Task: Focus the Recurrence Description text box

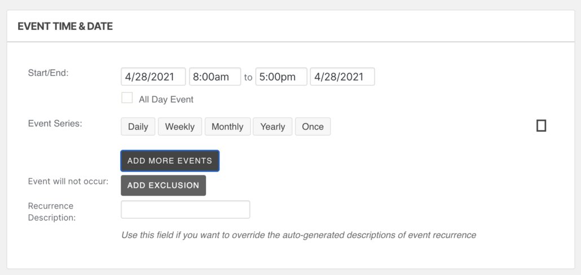Action: pos(185,210)
